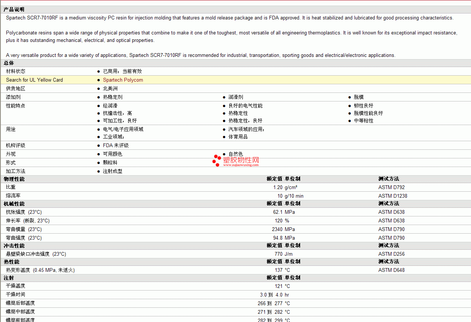
Task: Click the 总体 section header
Action: 9,63
